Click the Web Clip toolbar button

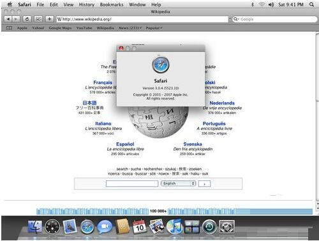point(38,19)
